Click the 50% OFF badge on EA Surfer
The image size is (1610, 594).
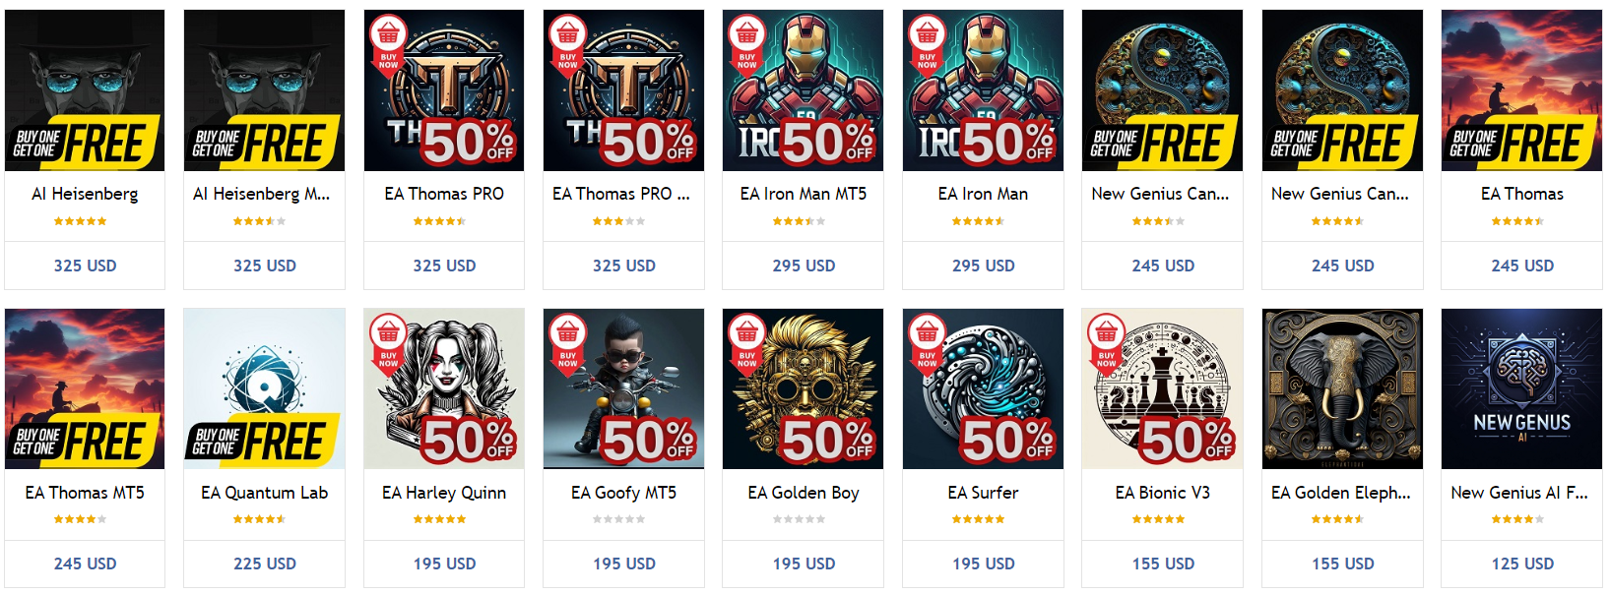tap(1007, 440)
